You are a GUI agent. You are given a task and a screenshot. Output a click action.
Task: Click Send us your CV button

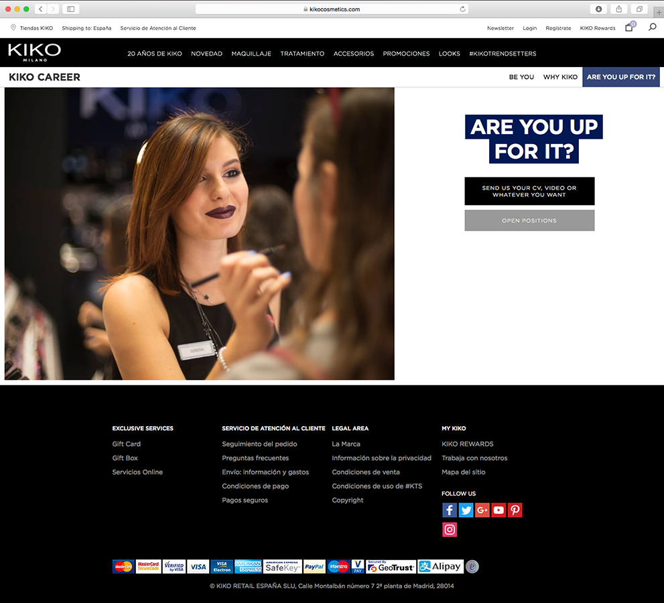coord(529,191)
